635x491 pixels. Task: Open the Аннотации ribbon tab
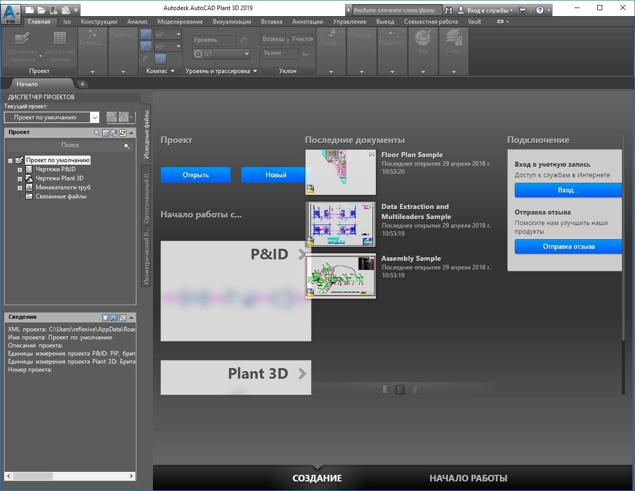pos(307,22)
